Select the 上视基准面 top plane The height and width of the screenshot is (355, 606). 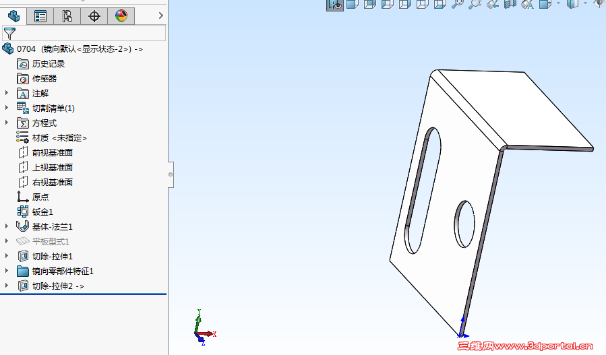click(53, 168)
